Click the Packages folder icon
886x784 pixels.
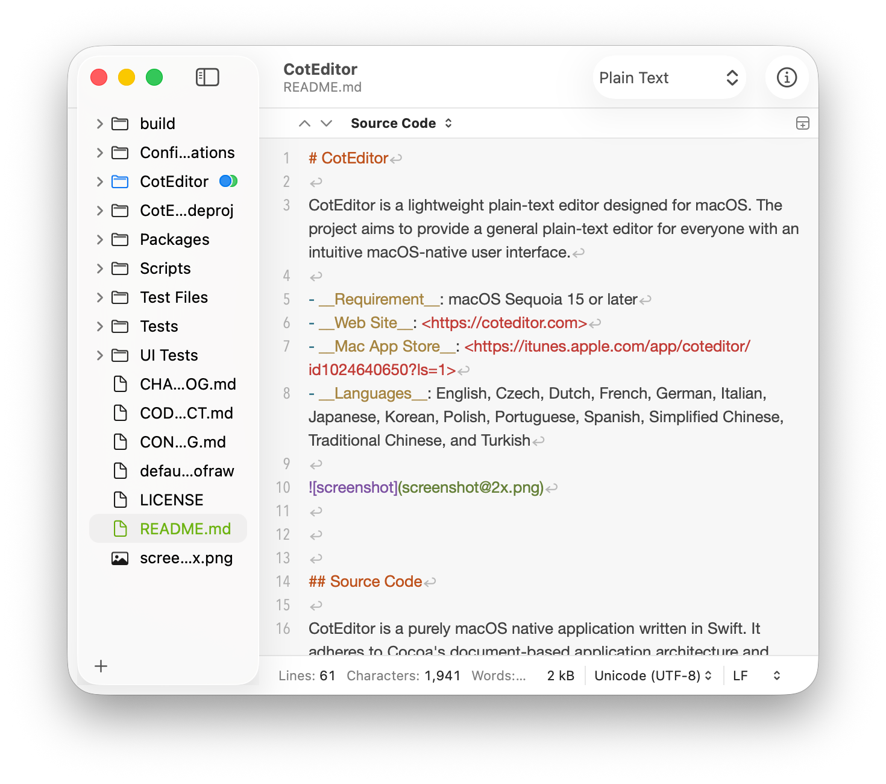[120, 239]
